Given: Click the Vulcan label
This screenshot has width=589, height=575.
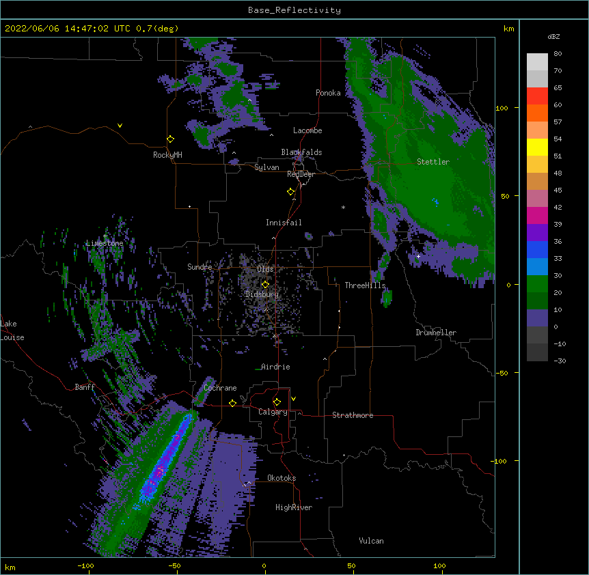Looking at the screenshot, I should tap(371, 541).
